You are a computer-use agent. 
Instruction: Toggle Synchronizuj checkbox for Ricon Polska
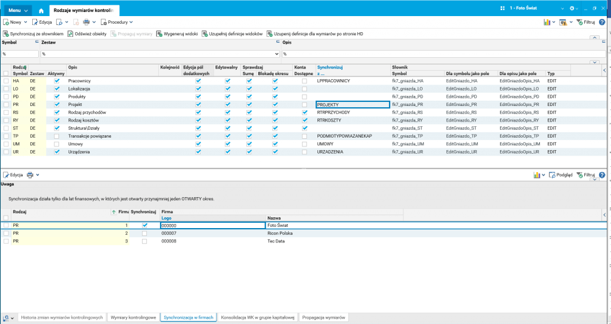tap(144, 233)
